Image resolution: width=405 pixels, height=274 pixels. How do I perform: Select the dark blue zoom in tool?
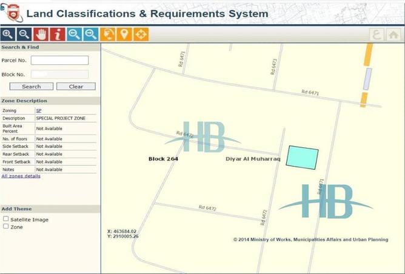click(8, 35)
